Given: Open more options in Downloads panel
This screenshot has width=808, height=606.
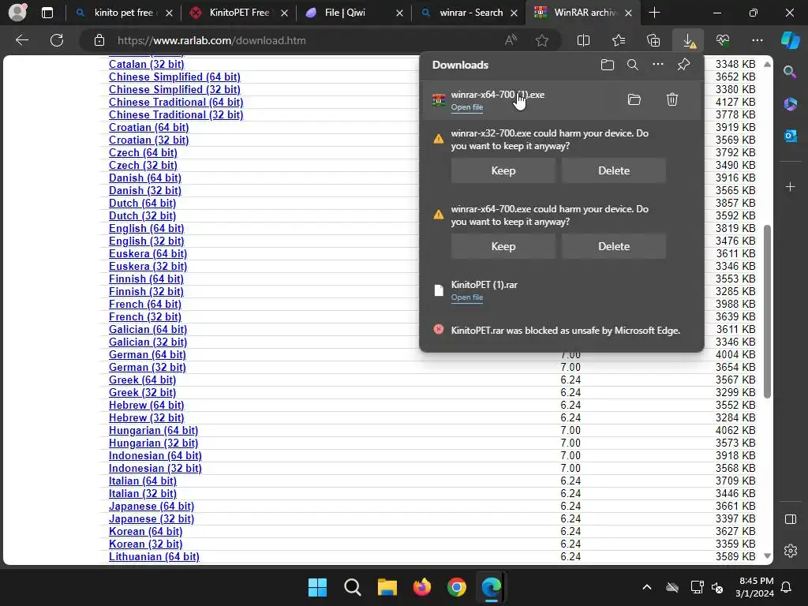Looking at the screenshot, I should 658,65.
